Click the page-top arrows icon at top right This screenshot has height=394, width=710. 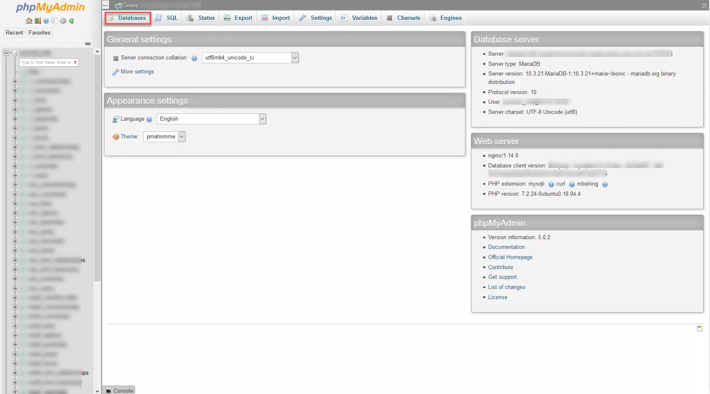[x=704, y=6]
